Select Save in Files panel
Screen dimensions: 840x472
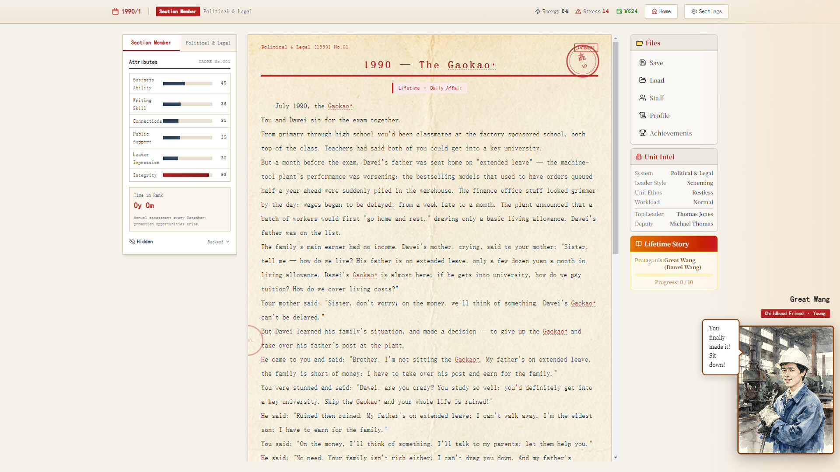674,62
